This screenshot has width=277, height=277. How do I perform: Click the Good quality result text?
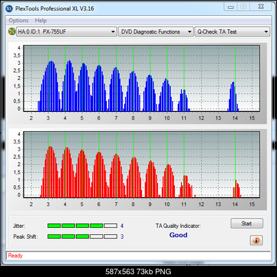pyautogui.click(x=178, y=235)
